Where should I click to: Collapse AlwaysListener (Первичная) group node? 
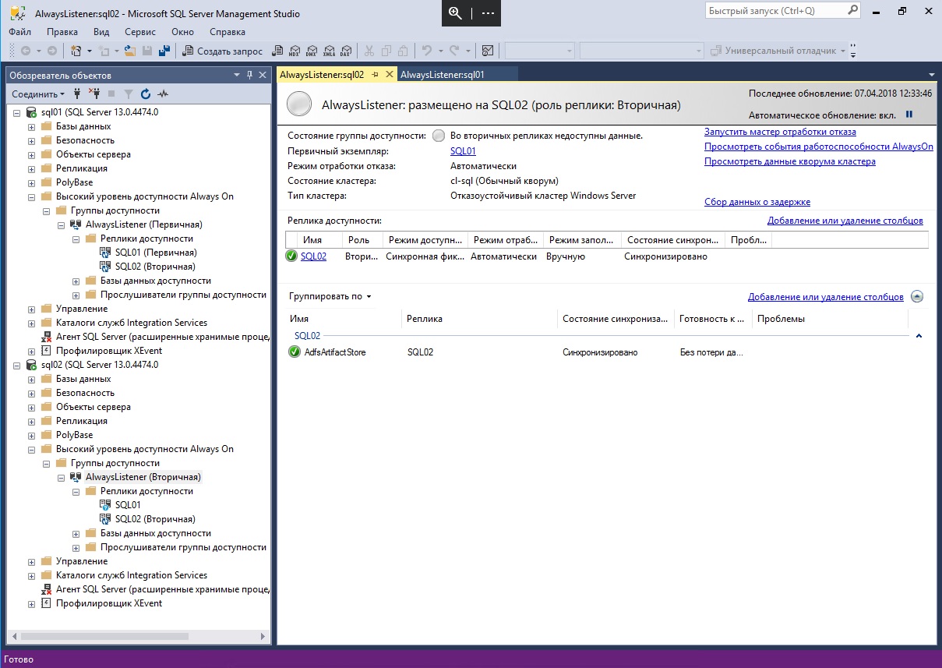pos(62,224)
